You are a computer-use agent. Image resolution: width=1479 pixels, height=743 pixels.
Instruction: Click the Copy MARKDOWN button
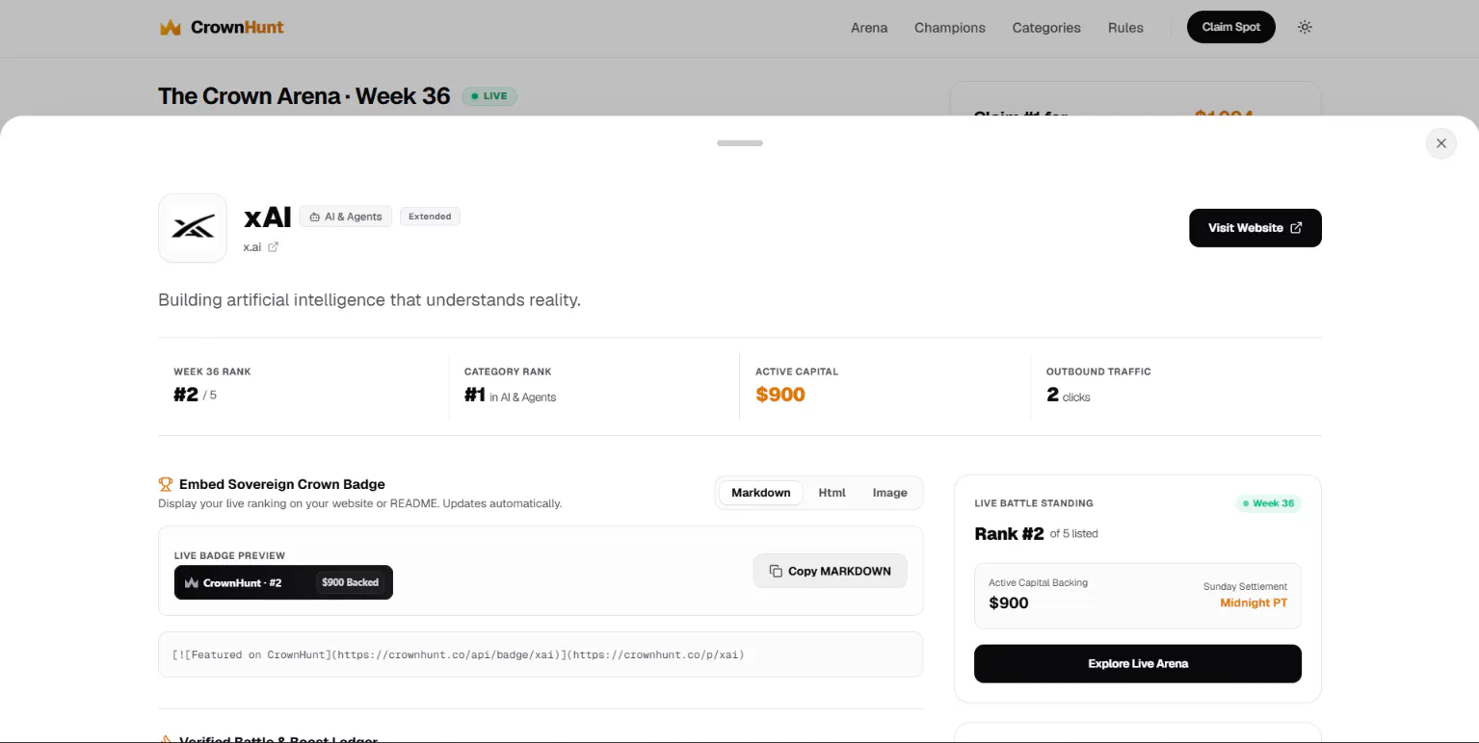click(830, 571)
